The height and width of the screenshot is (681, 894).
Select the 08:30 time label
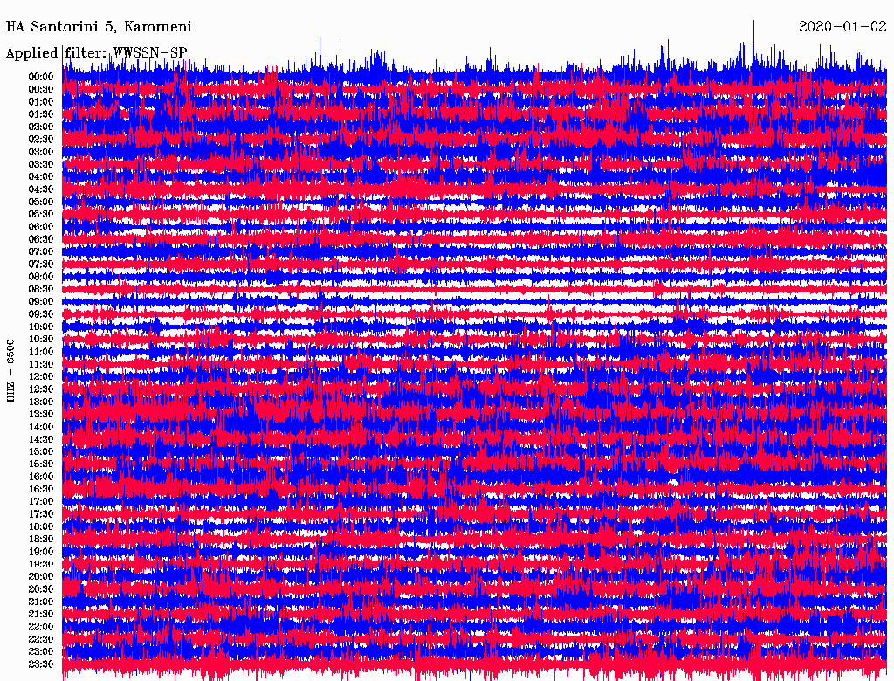click(x=41, y=289)
